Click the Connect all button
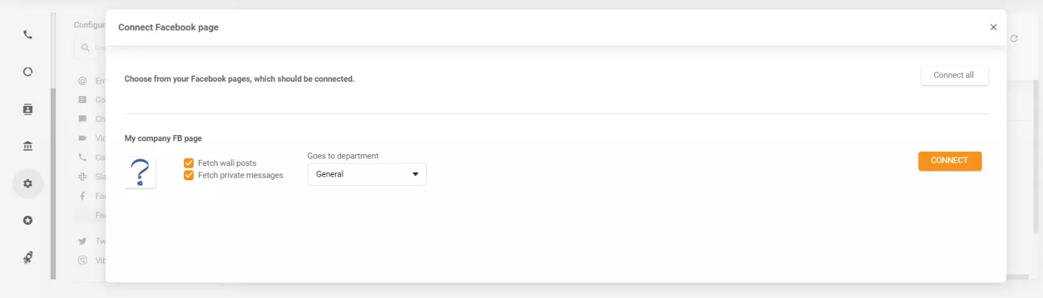 pyautogui.click(x=954, y=75)
